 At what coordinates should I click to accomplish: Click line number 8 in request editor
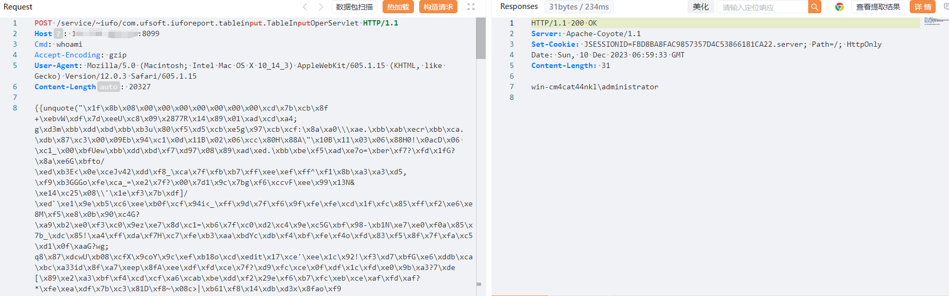click(15, 108)
